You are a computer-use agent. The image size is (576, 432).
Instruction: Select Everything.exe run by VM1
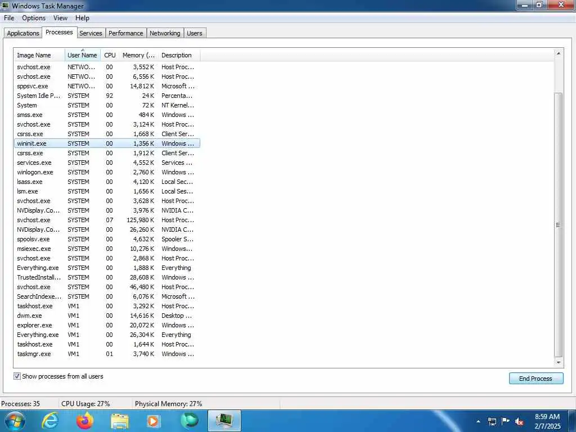coord(107,334)
